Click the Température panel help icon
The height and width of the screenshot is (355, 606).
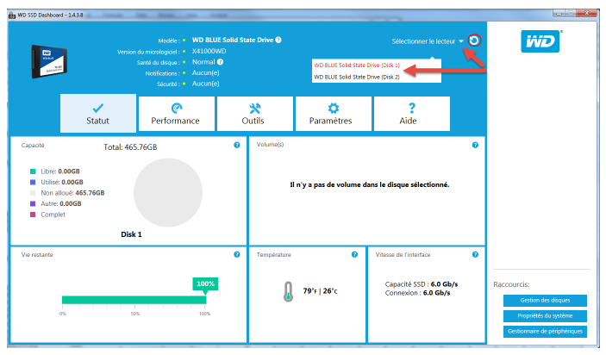pos(354,254)
